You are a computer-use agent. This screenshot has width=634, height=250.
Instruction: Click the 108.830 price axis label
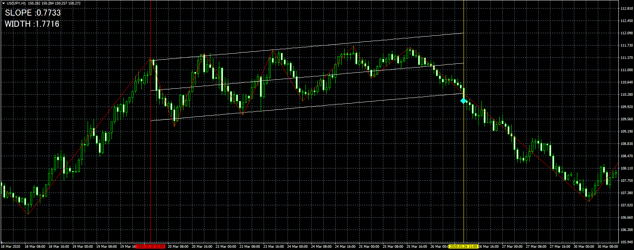click(626, 144)
